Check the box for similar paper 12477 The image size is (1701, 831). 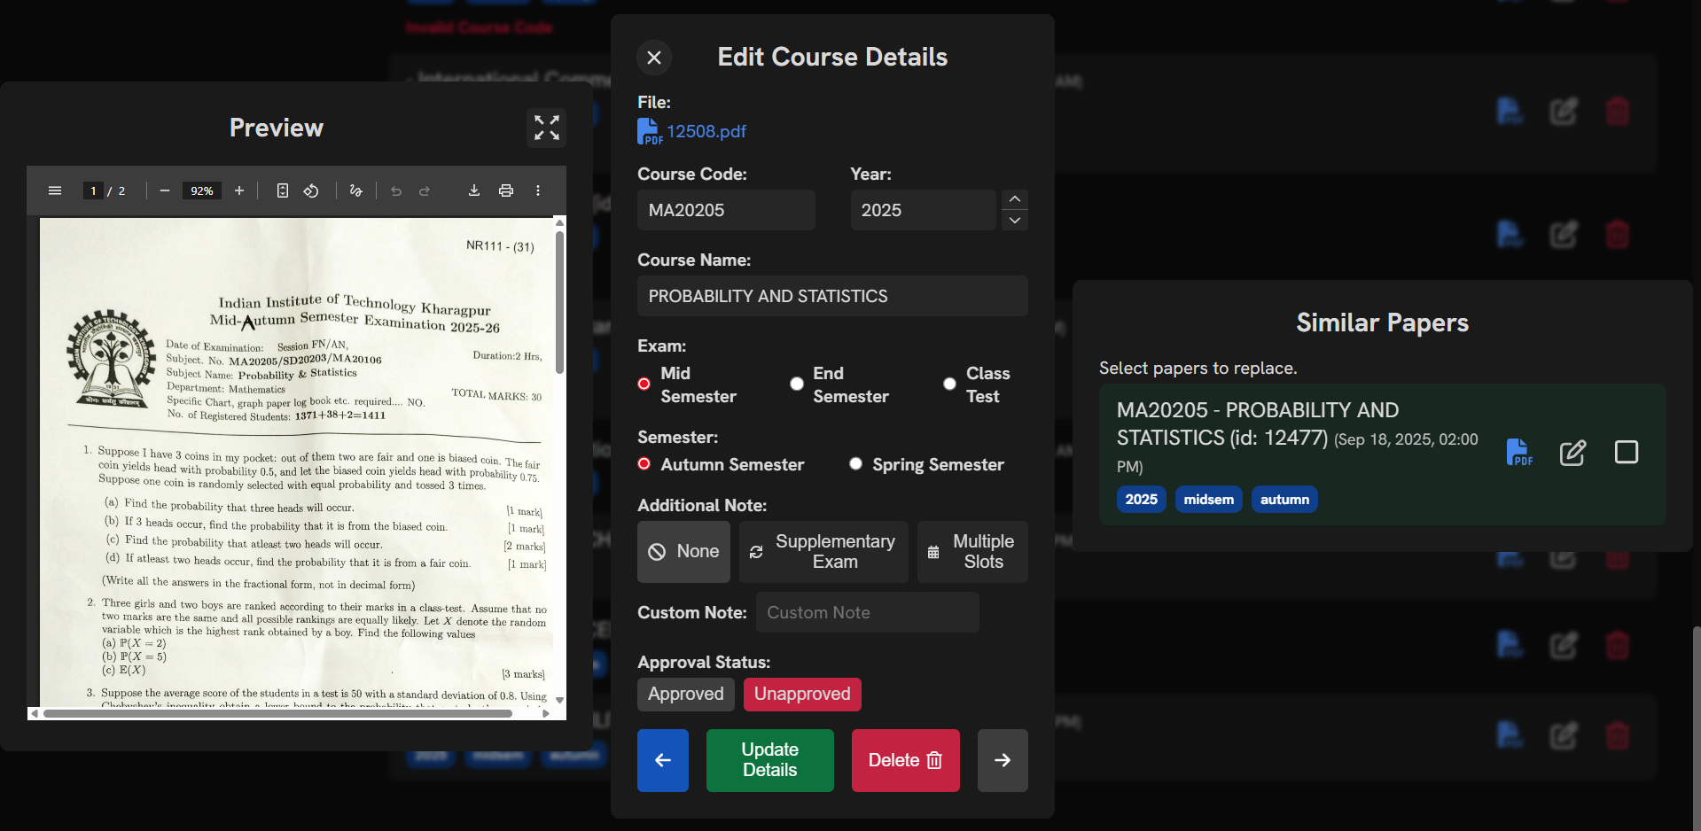coord(1627,453)
